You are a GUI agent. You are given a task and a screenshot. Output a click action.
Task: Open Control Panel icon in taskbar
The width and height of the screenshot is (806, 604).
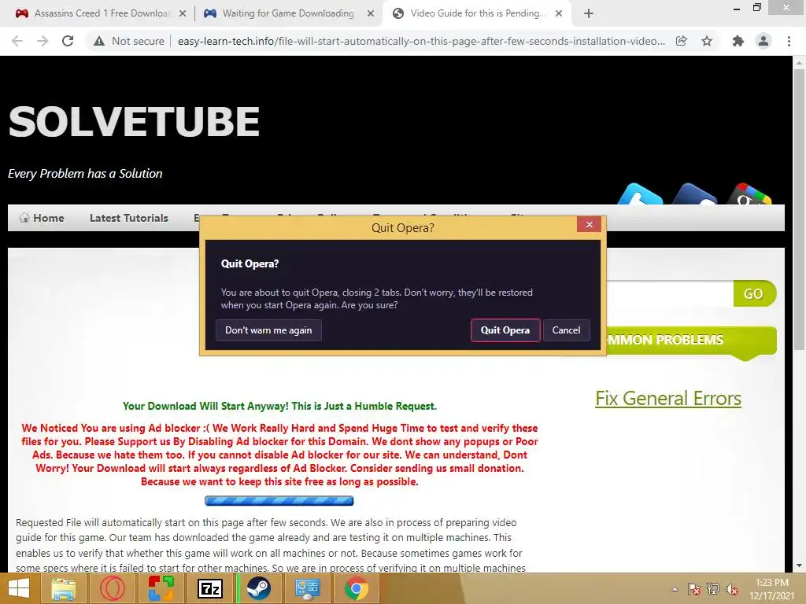[308, 588]
